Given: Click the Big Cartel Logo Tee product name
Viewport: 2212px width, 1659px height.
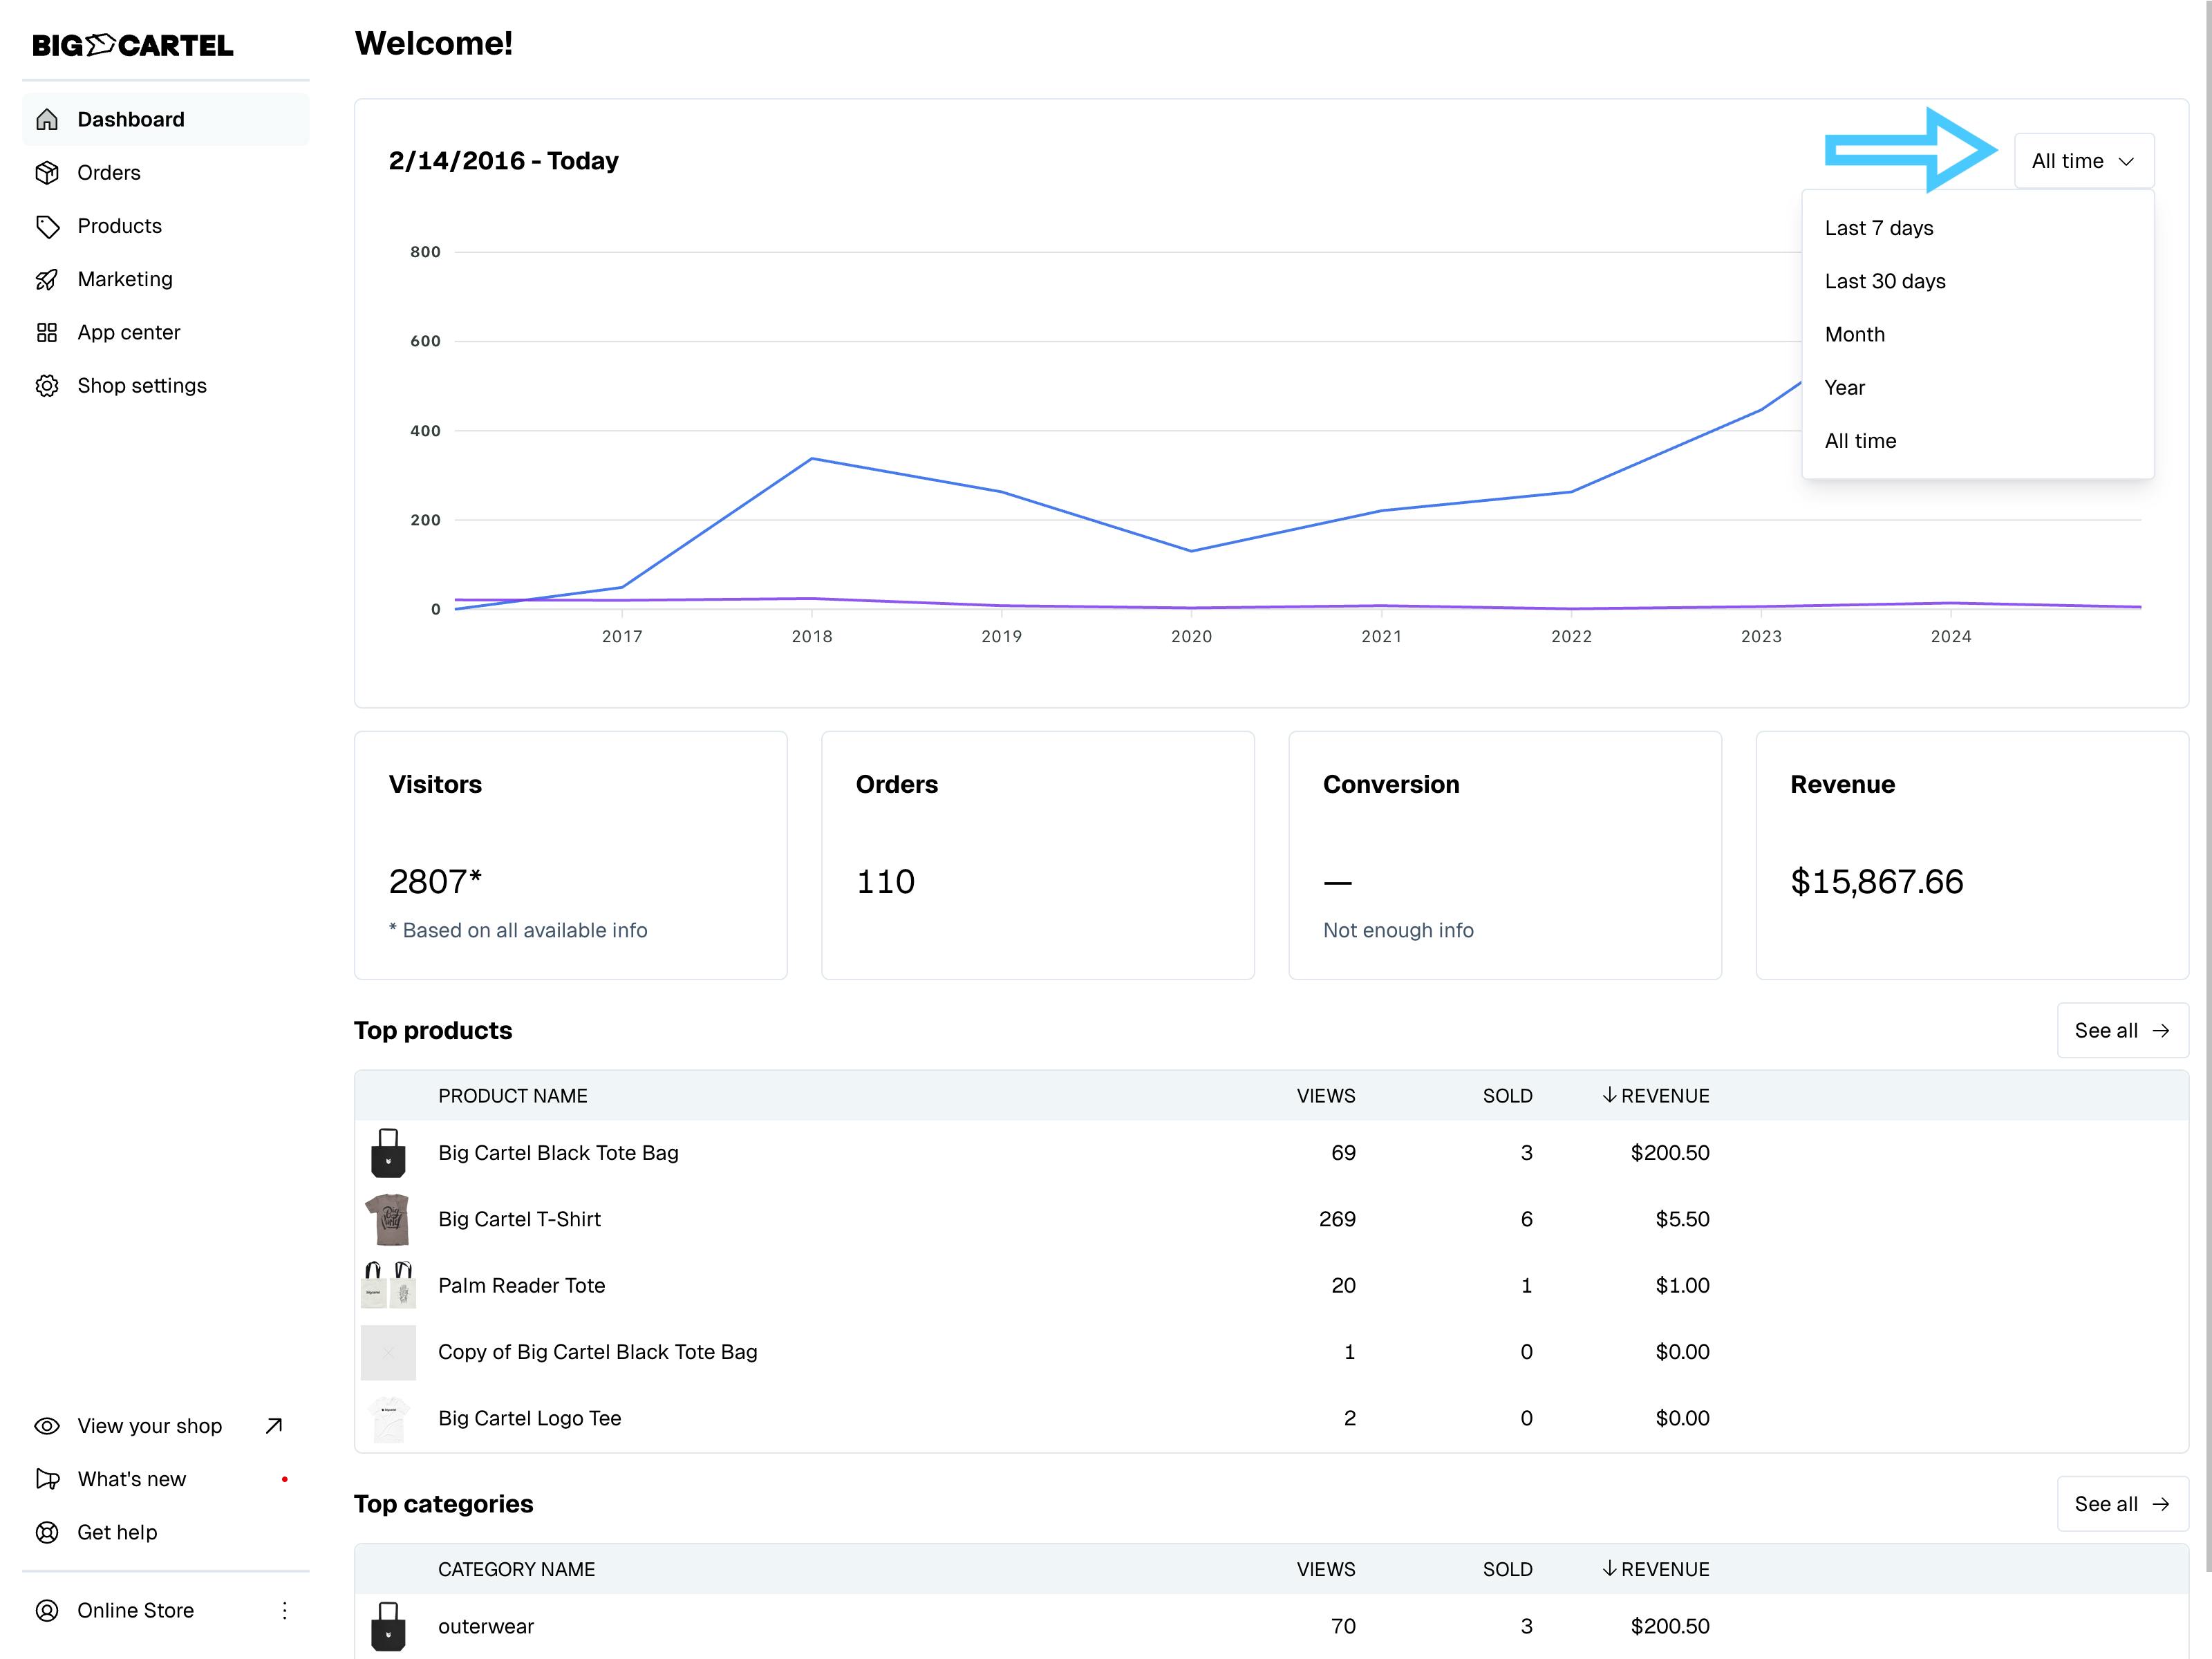Looking at the screenshot, I should pos(530,1418).
